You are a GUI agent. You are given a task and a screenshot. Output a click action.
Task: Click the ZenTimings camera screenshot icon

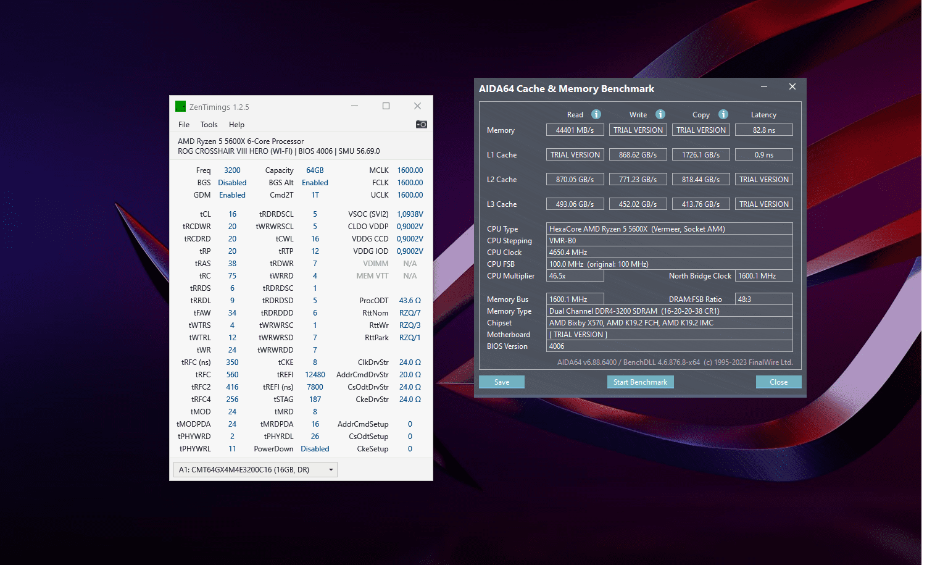422,124
